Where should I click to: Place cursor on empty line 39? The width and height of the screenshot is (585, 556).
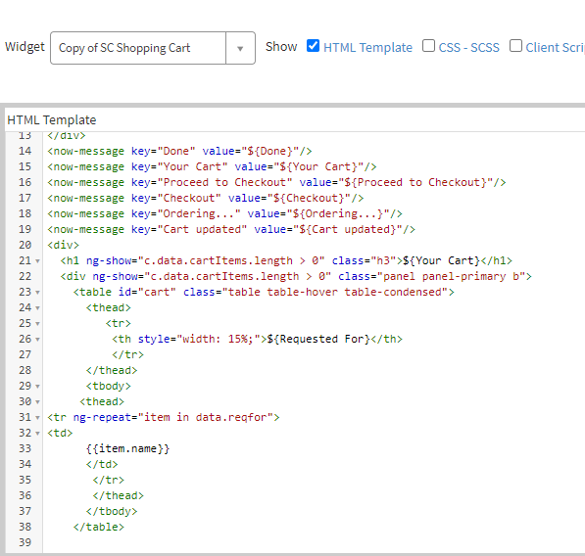314,542
